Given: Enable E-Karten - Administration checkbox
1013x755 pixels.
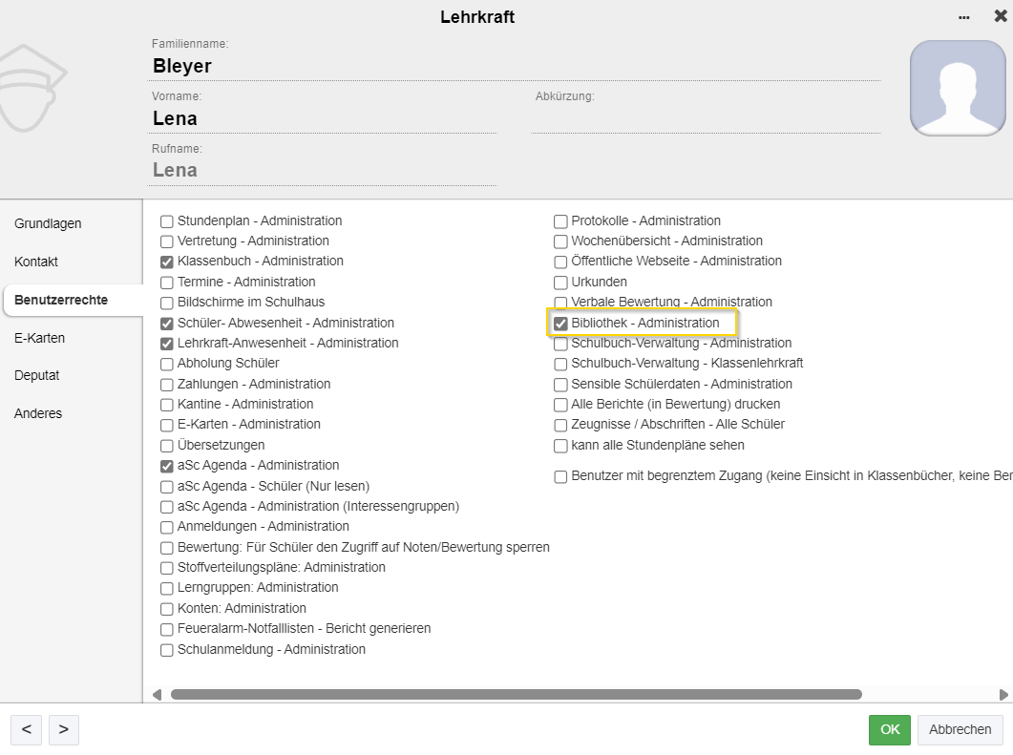Looking at the screenshot, I should point(167,425).
